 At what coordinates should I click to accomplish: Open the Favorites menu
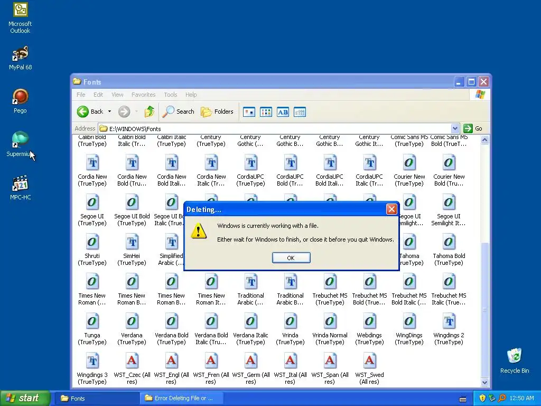pyautogui.click(x=143, y=95)
